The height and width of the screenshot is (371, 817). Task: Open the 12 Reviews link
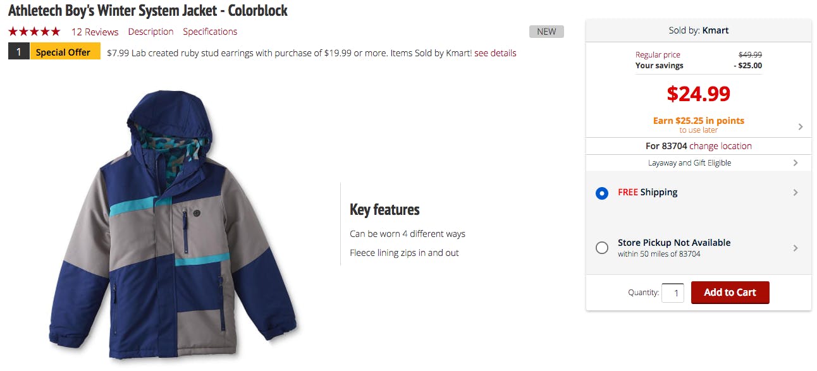coord(95,32)
